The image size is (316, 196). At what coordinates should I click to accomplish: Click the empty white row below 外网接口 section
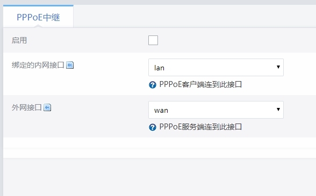pos(160,143)
